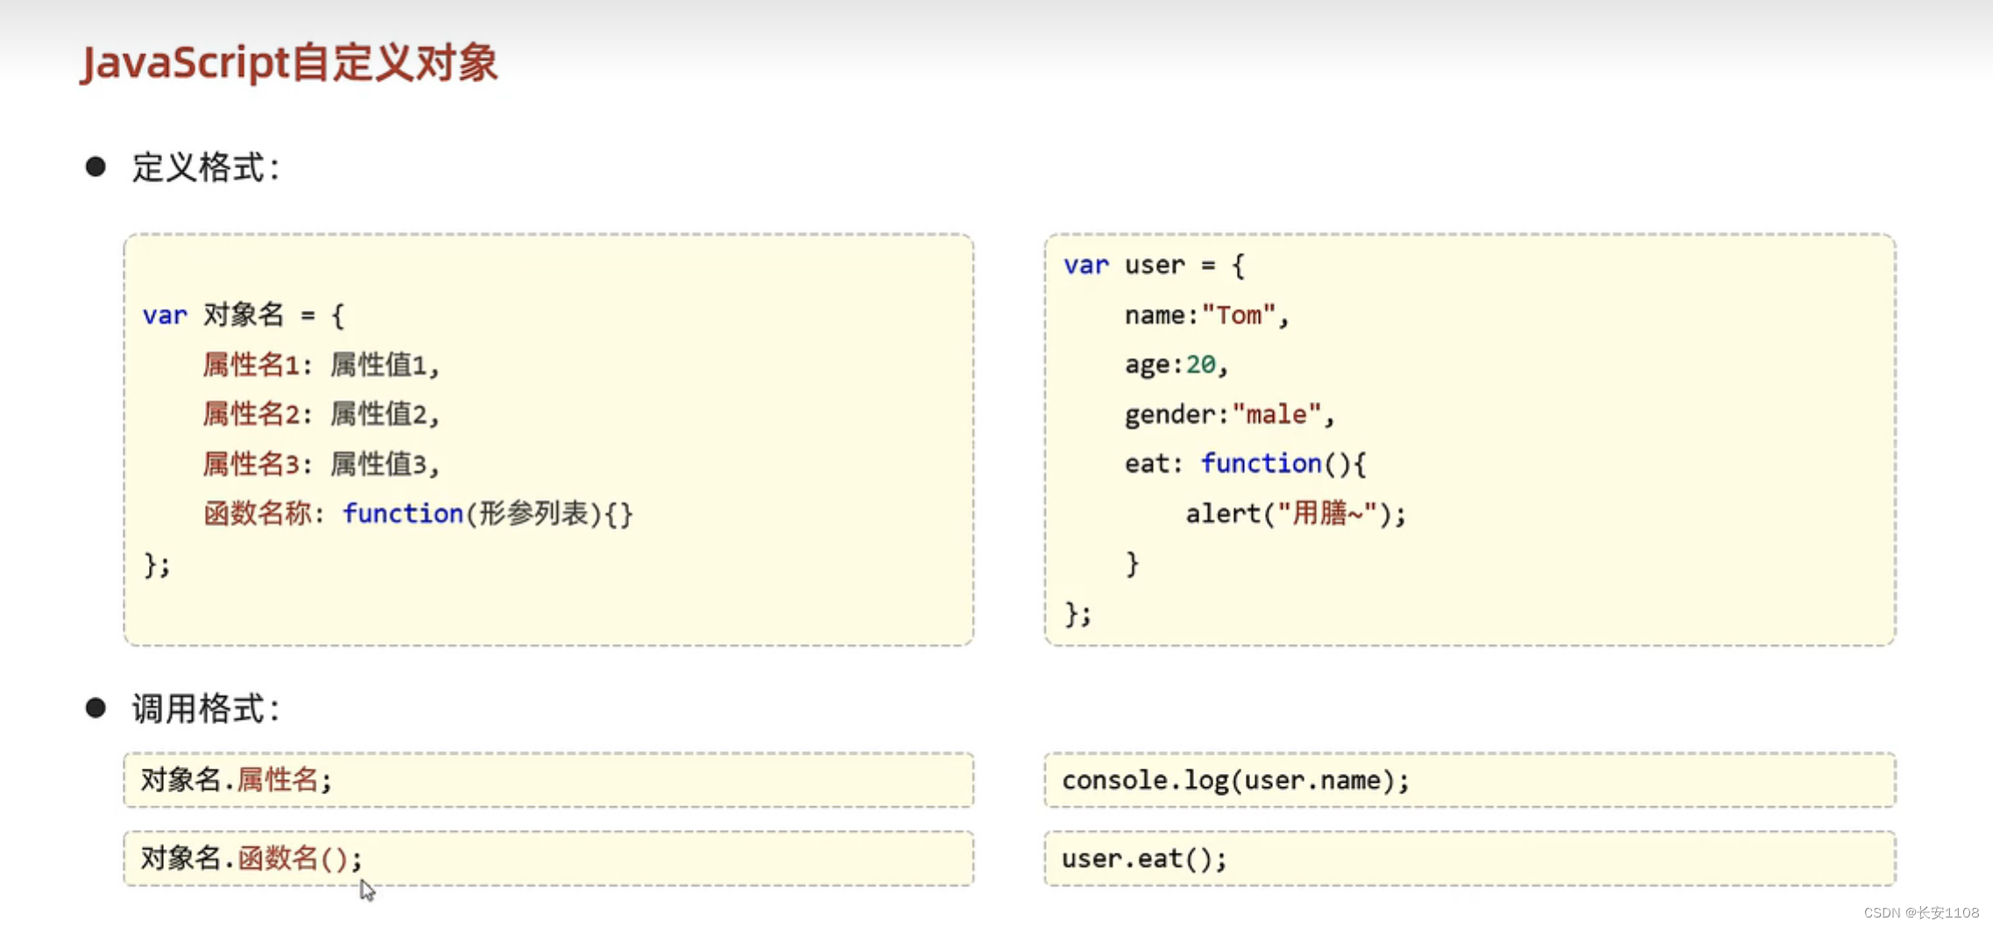Click the line 'var user = {'
Image resolution: width=1993 pixels, height=928 pixels.
pyautogui.click(x=1155, y=265)
